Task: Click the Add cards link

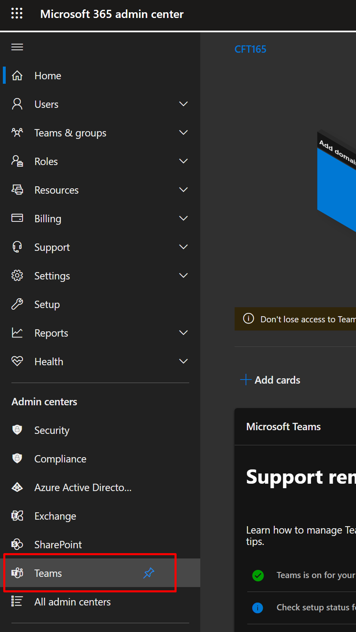Action: coord(270,380)
